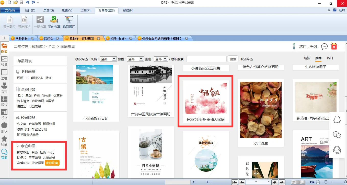Open the 主题 theme filter dropdown

[161, 59]
